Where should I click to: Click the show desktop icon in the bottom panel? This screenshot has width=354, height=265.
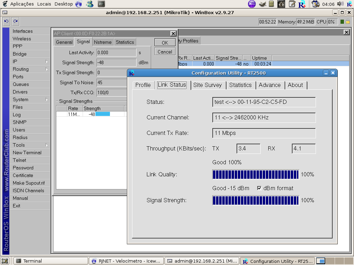tap(4, 261)
